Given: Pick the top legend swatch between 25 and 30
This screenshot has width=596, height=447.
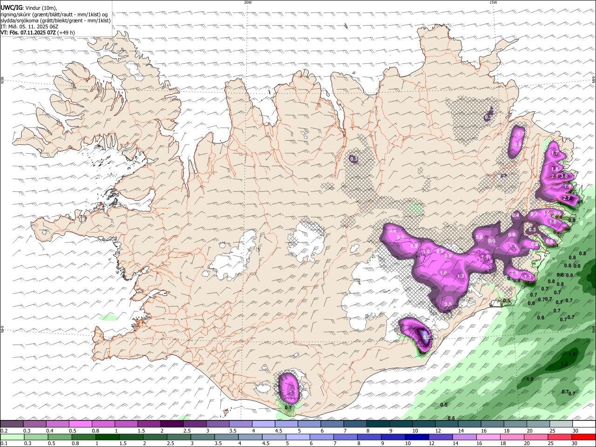Looking at the screenshot, I should [561, 424].
